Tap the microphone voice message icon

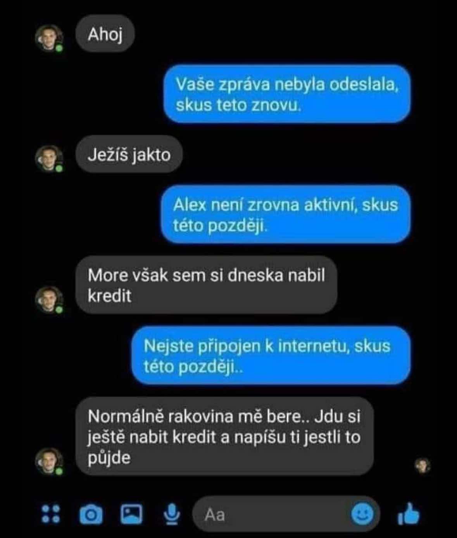171,515
